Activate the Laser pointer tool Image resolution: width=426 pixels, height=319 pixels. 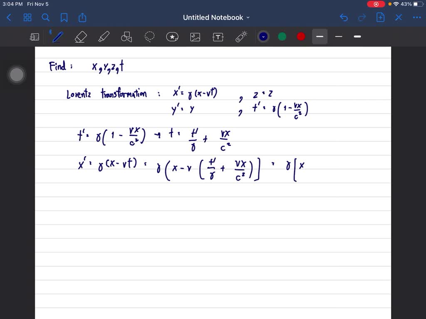click(x=241, y=37)
